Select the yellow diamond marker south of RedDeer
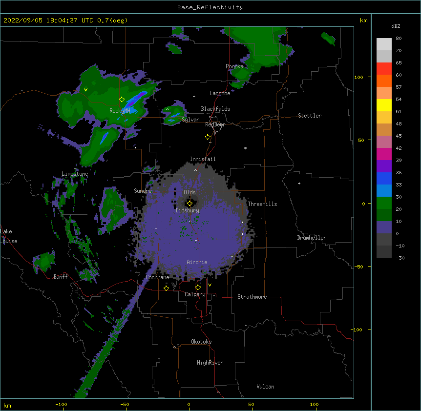Image resolution: width=421 pixels, height=411 pixels. [208, 137]
